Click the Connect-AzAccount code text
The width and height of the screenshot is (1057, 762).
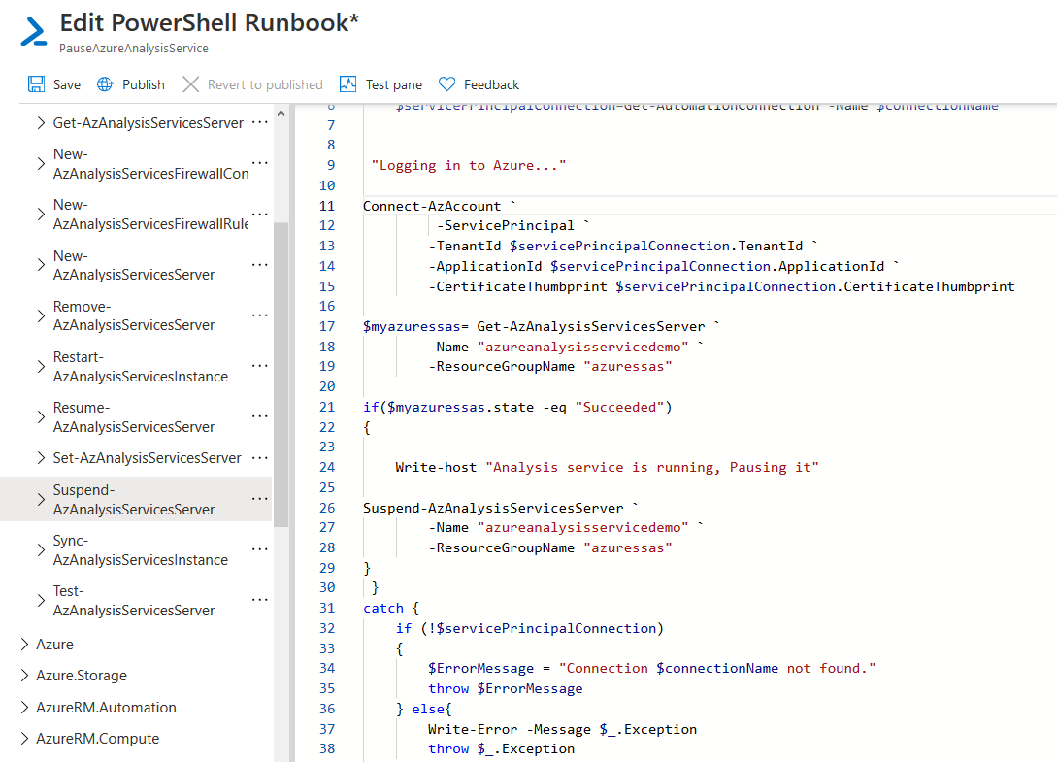pos(432,206)
